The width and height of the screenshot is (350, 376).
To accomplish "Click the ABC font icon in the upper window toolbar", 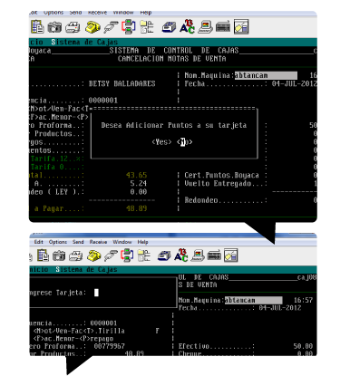I will [x=187, y=26].
